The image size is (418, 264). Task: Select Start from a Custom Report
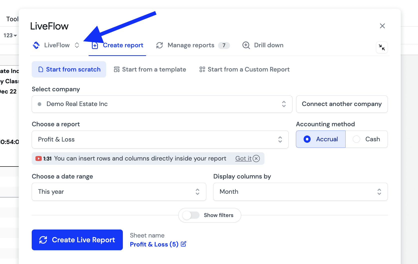(244, 69)
